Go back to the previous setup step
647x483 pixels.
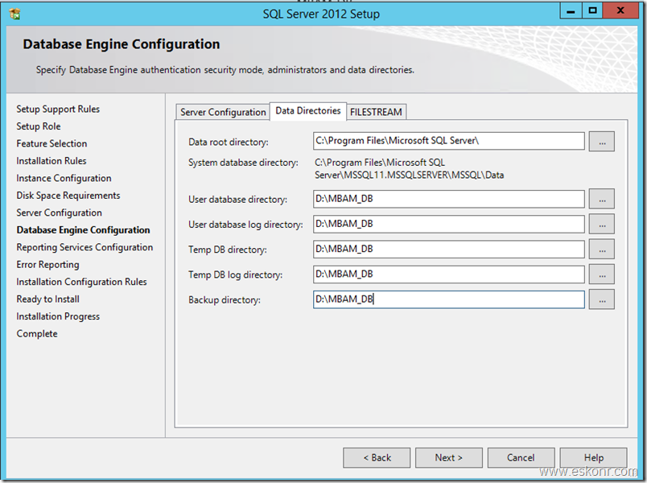click(x=377, y=457)
